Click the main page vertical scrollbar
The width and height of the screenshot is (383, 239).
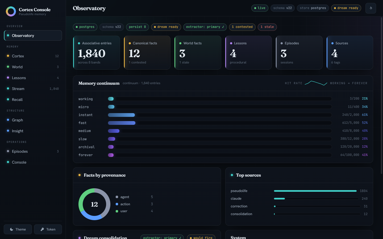tap(382, 96)
